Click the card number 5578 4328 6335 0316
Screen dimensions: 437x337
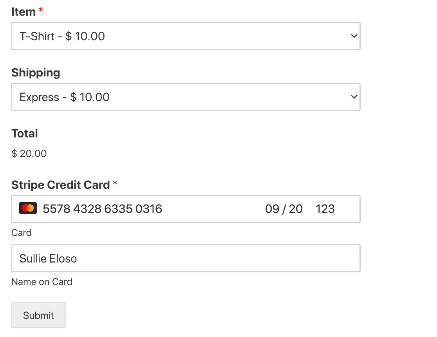(102, 209)
